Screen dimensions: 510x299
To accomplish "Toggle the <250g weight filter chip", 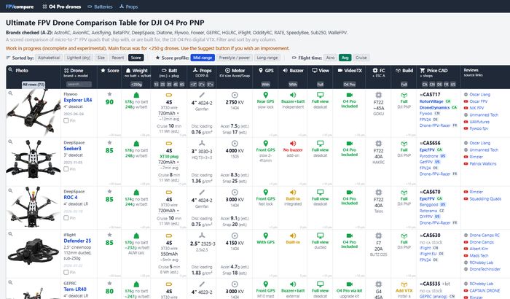I will pos(136,85).
